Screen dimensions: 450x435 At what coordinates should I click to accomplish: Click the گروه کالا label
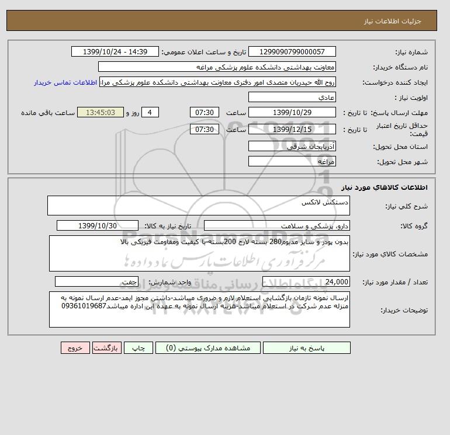coord(414,226)
